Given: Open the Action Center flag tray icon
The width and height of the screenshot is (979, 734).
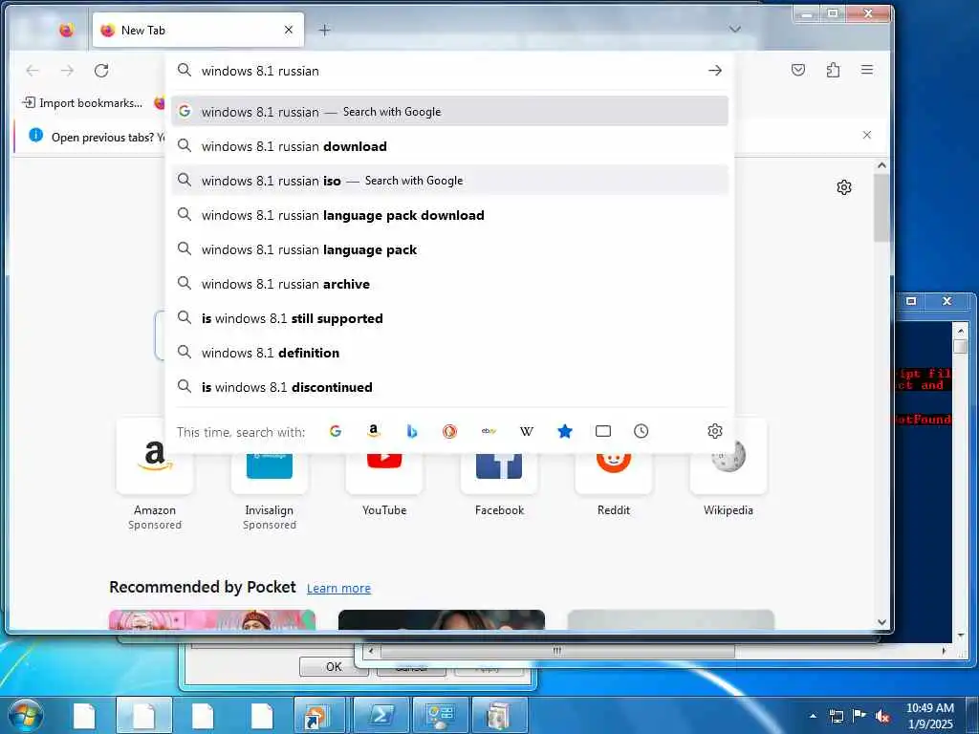Looking at the screenshot, I should (x=859, y=716).
